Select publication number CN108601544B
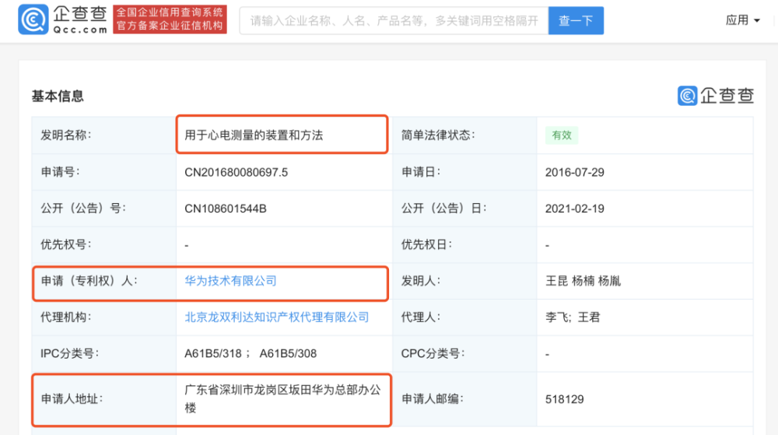This screenshot has height=435, width=778. (226, 209)
